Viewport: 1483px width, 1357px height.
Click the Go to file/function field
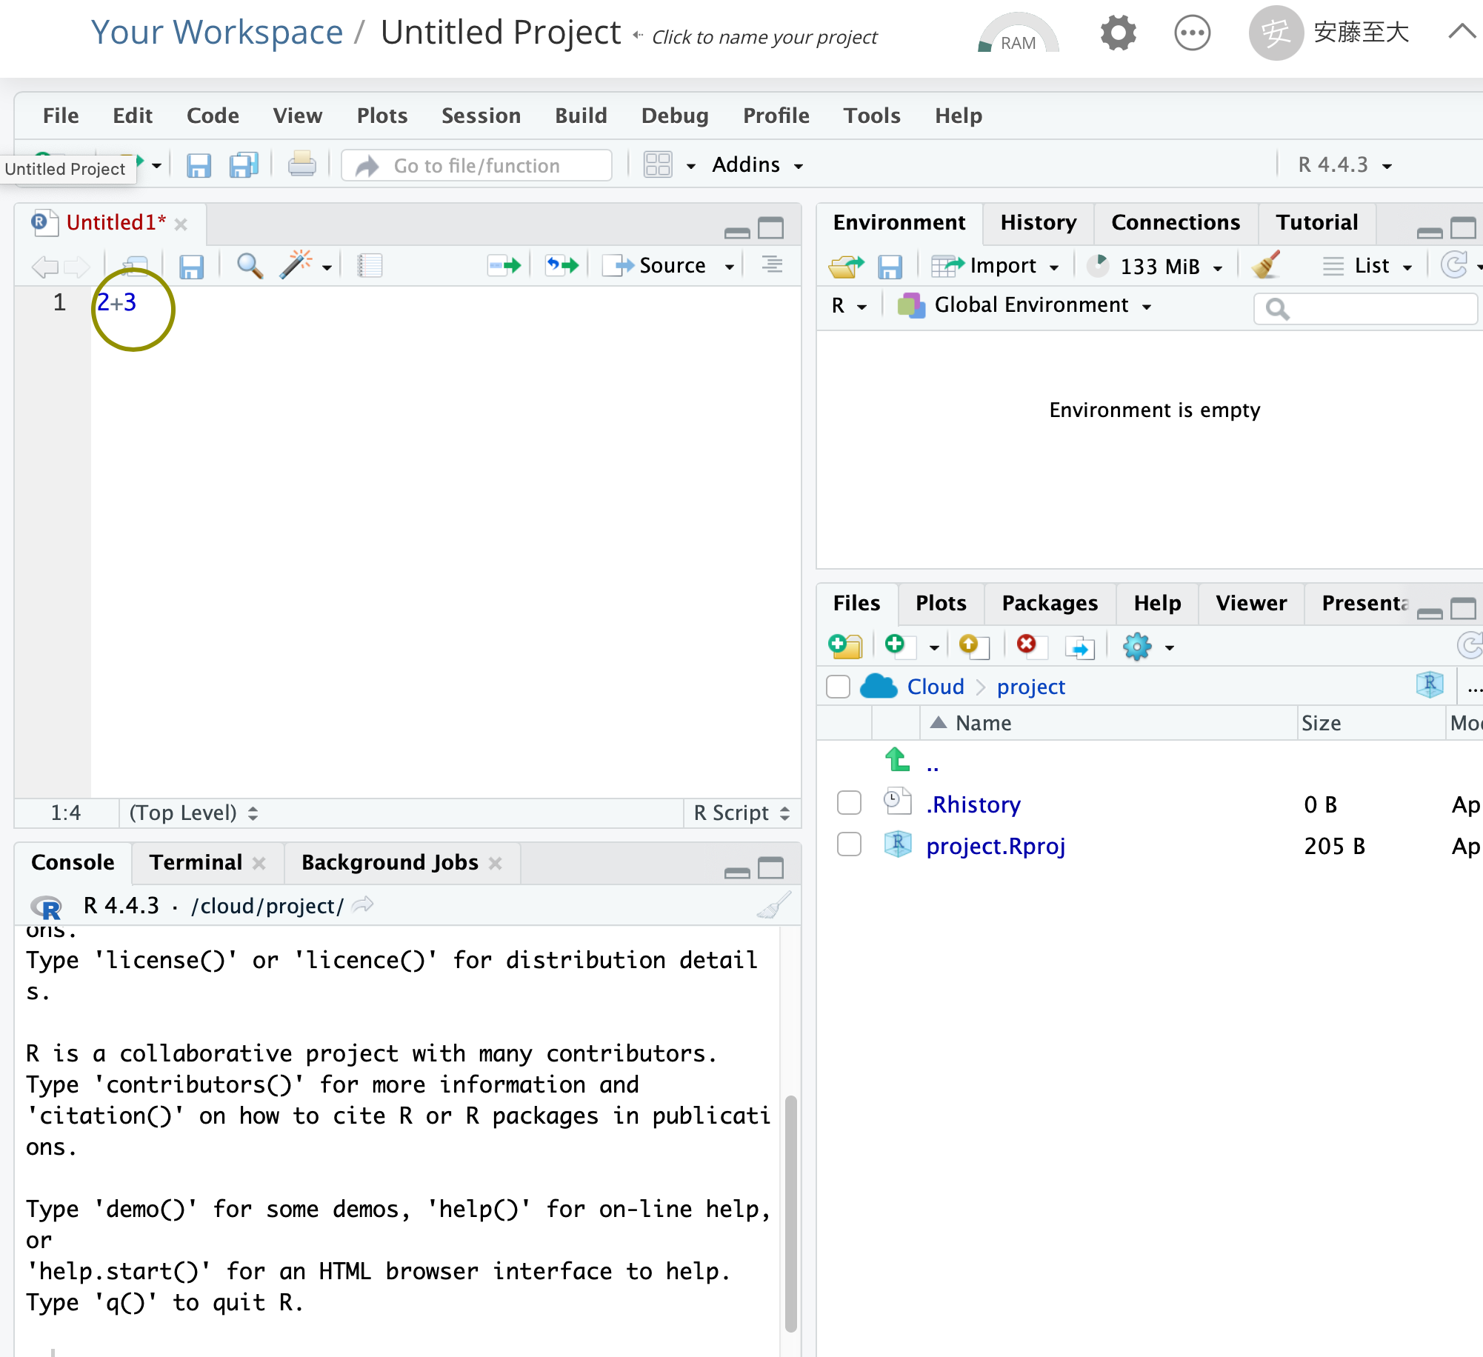click(477, 165)
